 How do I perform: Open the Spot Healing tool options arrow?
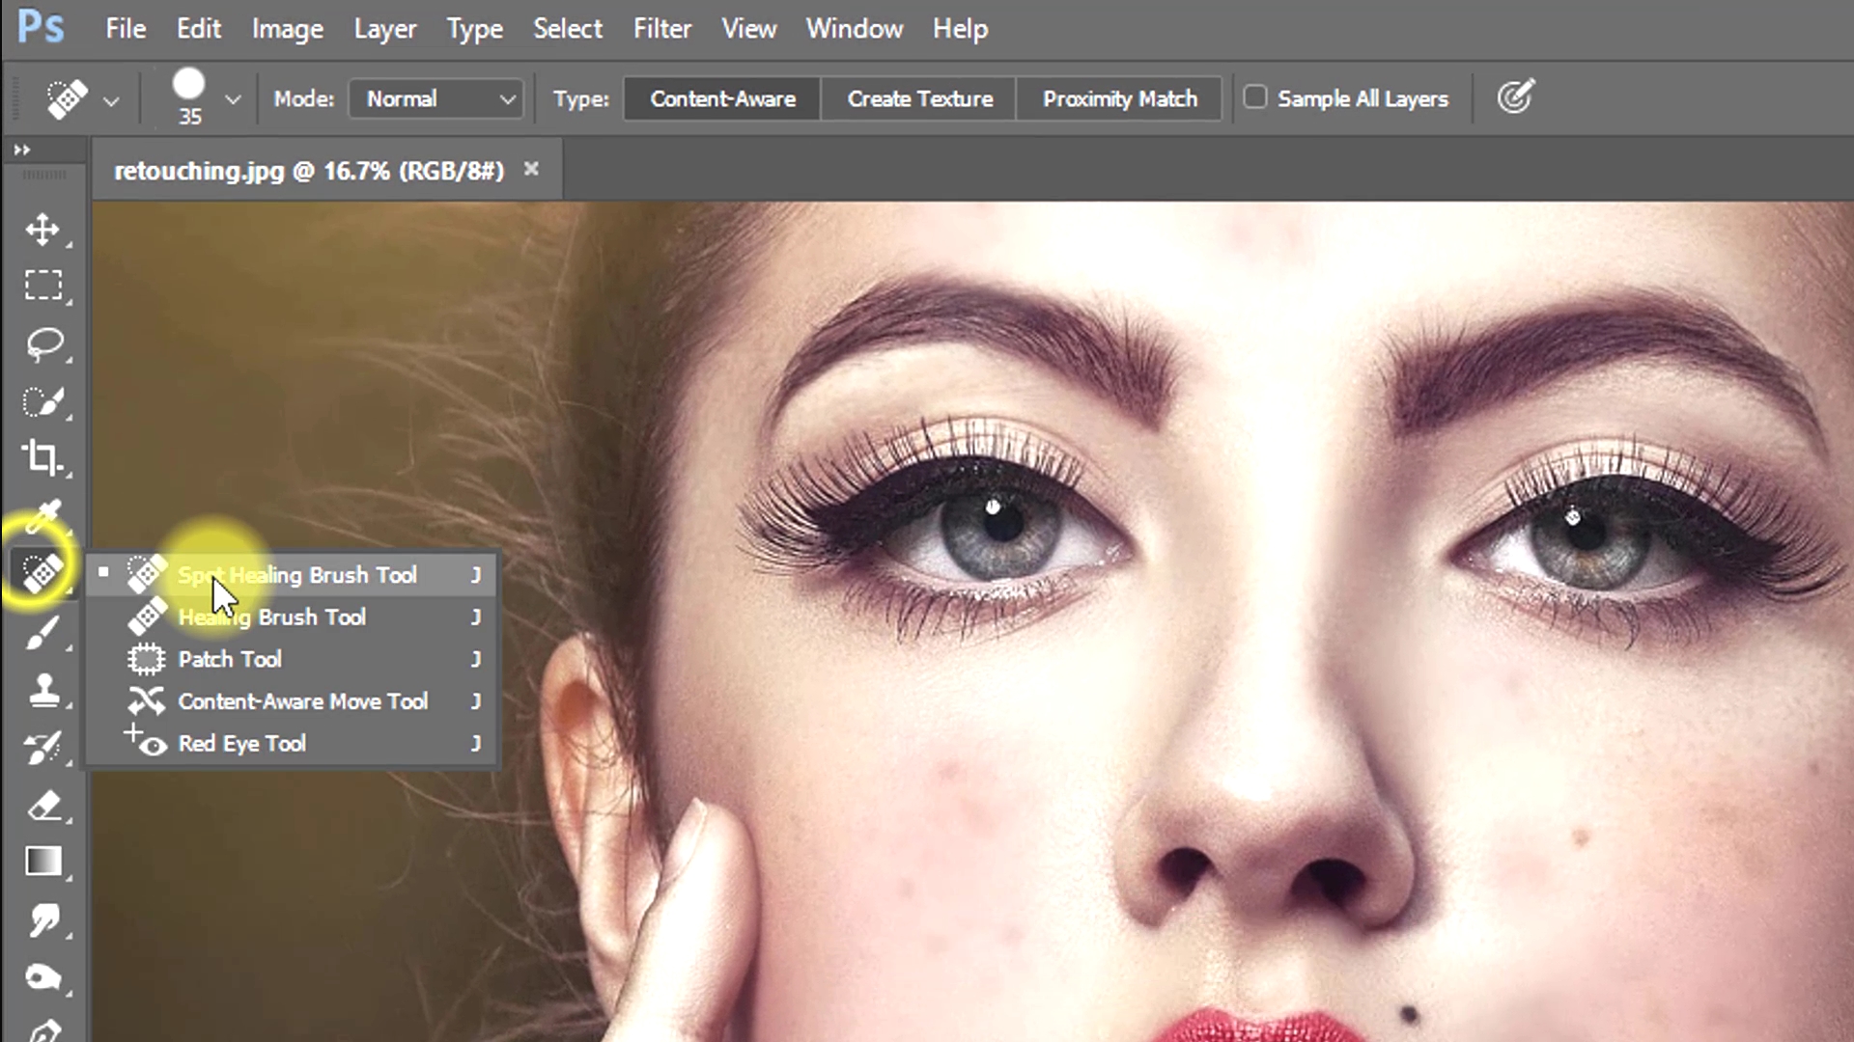(x=110, y=100)
